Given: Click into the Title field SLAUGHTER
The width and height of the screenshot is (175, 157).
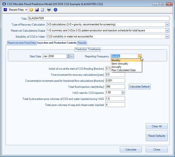Looking at the screenshot, I should pyautogui.click(x=98, y=18).
